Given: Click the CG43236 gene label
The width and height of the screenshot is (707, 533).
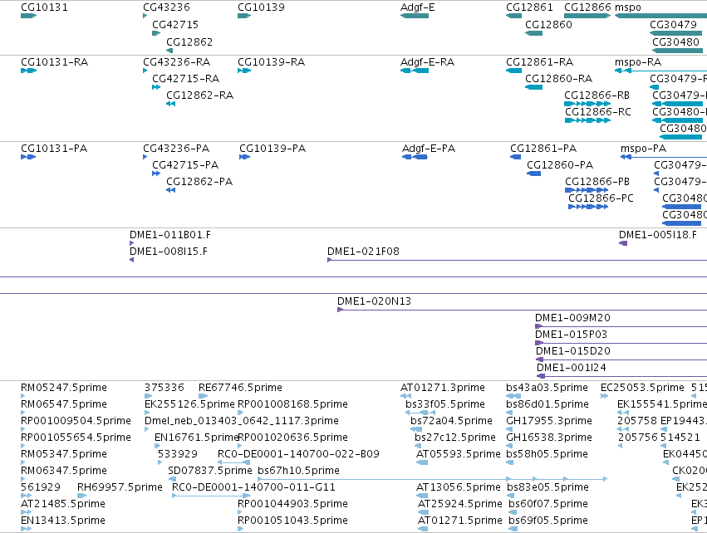Looking at the screenshot, I should point(166,7).
